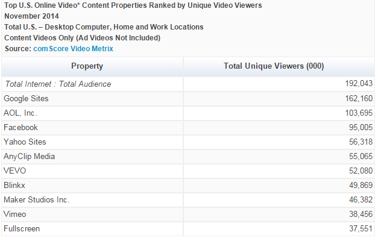Click the value 46,382 for Maker Studios

(361, 200)
